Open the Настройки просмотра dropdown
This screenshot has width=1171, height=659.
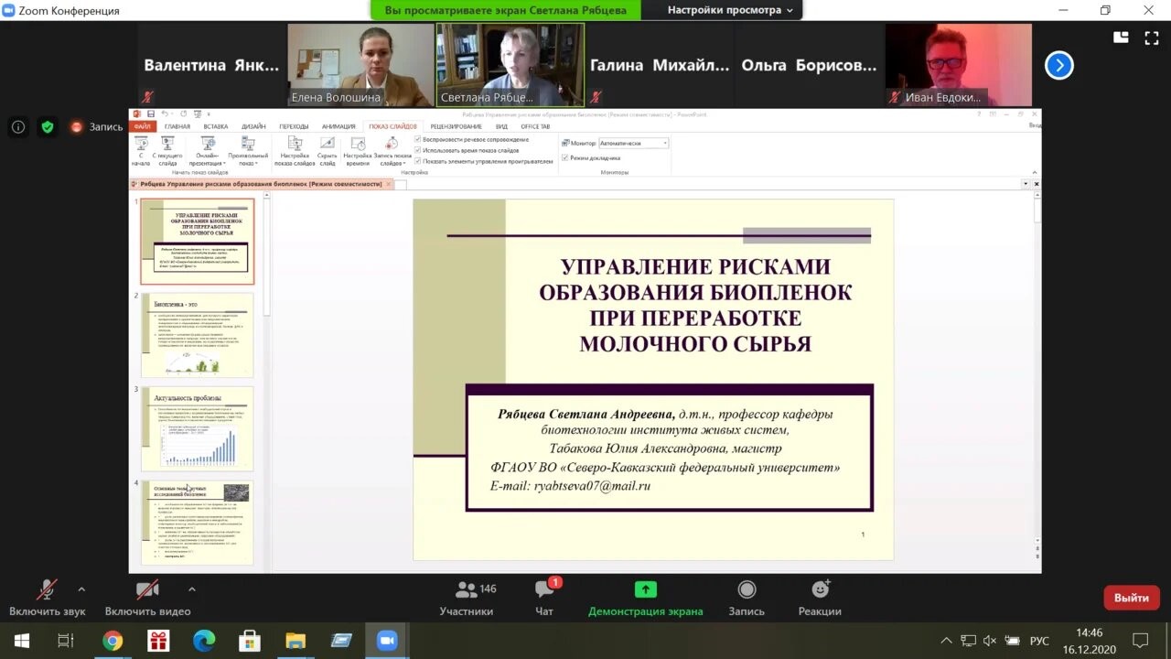729,10
